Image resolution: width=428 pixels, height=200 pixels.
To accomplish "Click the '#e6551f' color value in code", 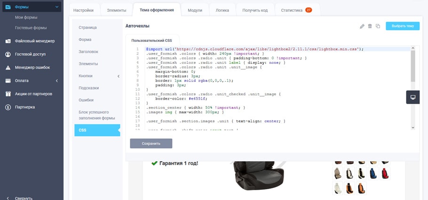I will click(x=198, y=99).
